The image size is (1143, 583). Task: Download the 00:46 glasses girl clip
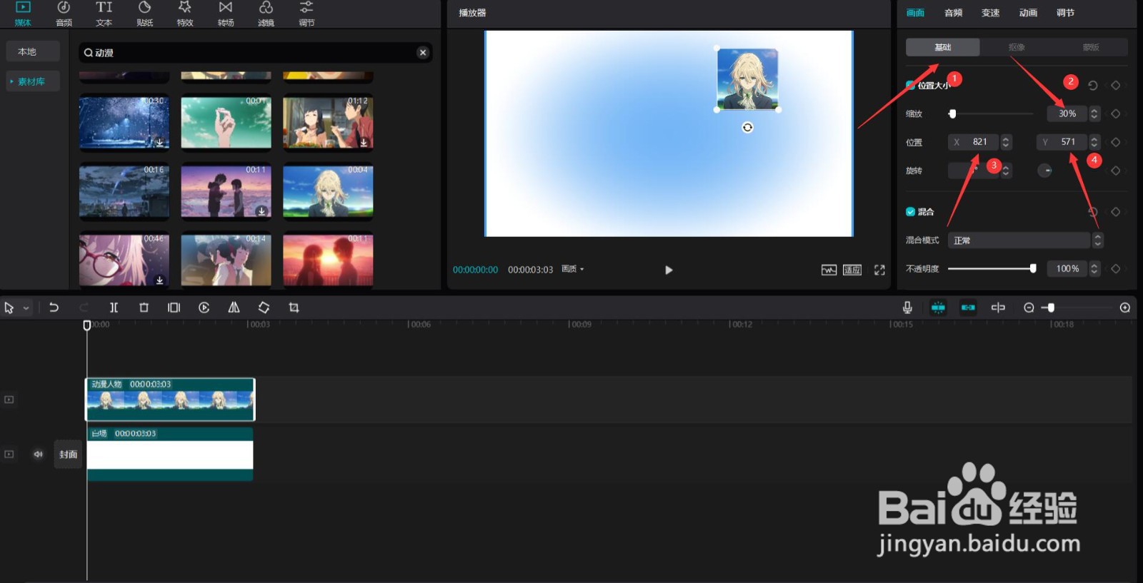click(x=159, y=280)
